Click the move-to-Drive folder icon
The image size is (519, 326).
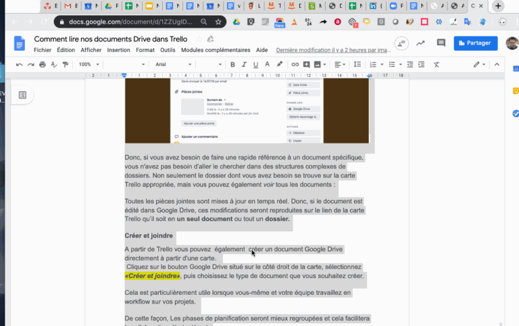coord(211,39)
